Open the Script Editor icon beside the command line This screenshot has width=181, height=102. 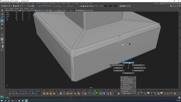[x=179, y=98]
